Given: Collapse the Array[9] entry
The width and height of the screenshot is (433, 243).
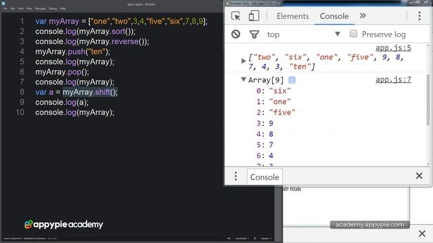Looking at the screenshot, I should click(x=244, y=80).
